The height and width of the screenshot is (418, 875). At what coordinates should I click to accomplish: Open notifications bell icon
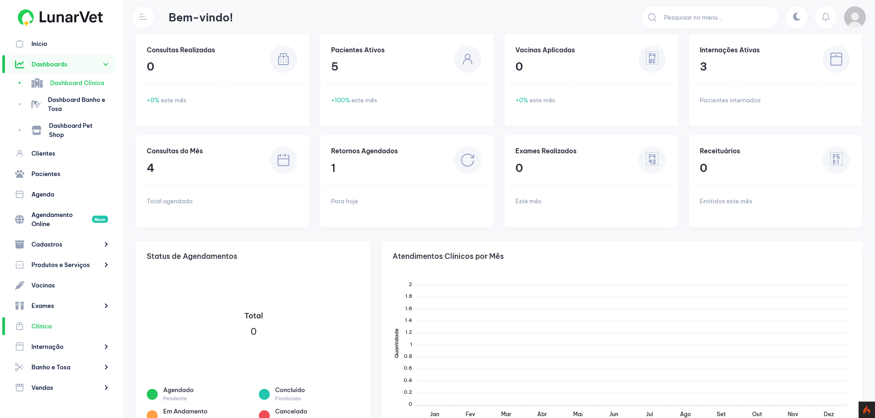(826, 17)
